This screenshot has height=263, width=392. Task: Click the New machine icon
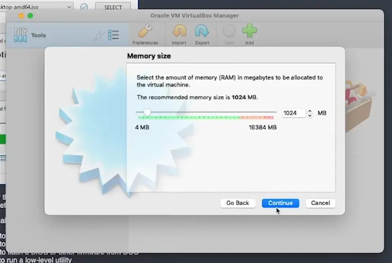pyautogui.click(x=229, y=31)
